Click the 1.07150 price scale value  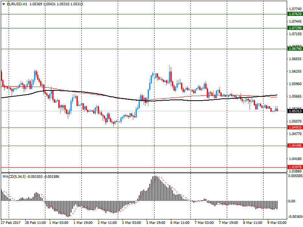(x=295, y=34)
